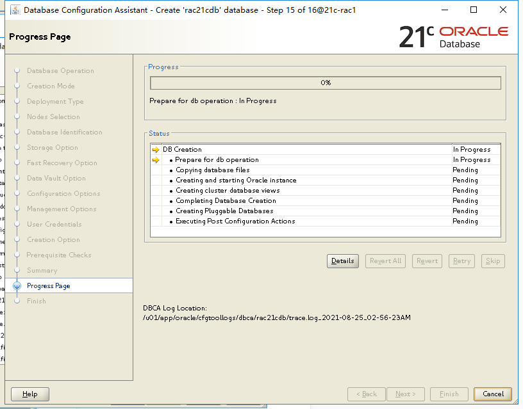The width and height of the screenshot is (523, 409).
Task: Select the Database Operation step
Action: coord(60,70)
